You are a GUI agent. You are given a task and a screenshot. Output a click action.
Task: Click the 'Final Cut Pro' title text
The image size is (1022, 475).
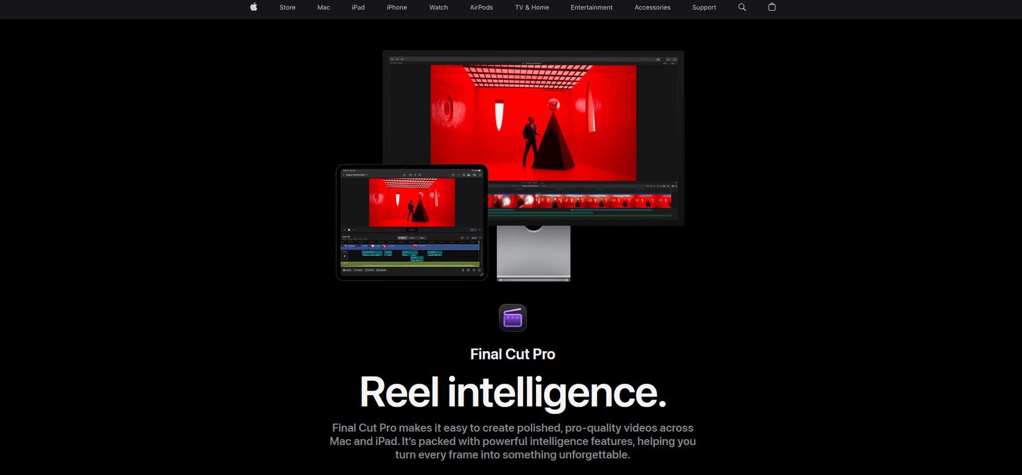513,354
